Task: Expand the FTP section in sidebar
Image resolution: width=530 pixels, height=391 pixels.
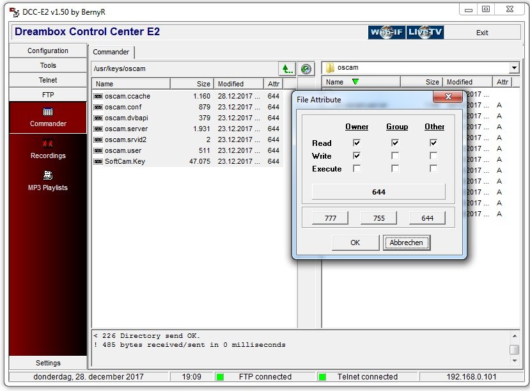Action: [x=48, y=95]
